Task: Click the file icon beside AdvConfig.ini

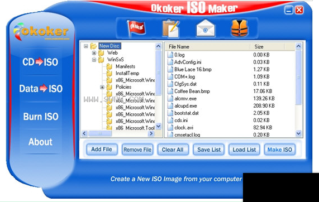Action: pyautogui.click(x=170, y=62)
